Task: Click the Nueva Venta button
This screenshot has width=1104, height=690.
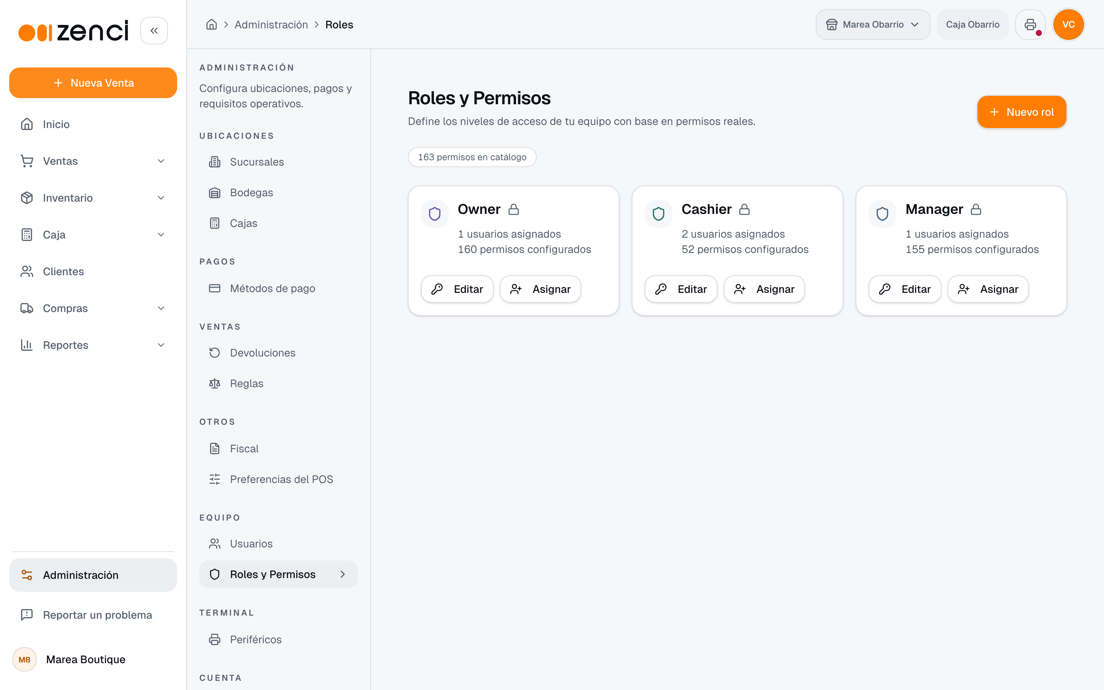Action: click(93, 82)
